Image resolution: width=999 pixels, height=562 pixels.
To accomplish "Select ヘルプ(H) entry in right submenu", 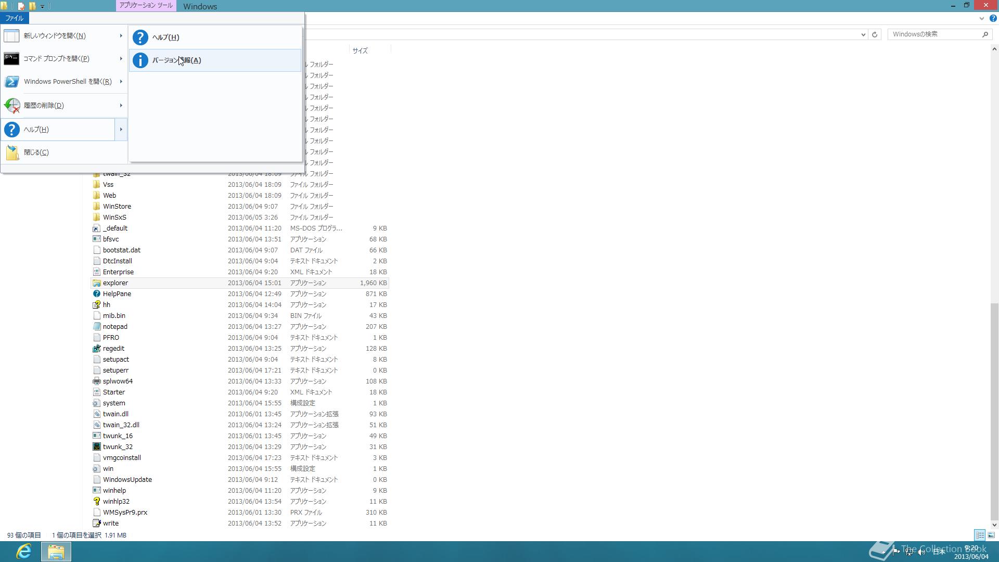I will coord(215,37).
